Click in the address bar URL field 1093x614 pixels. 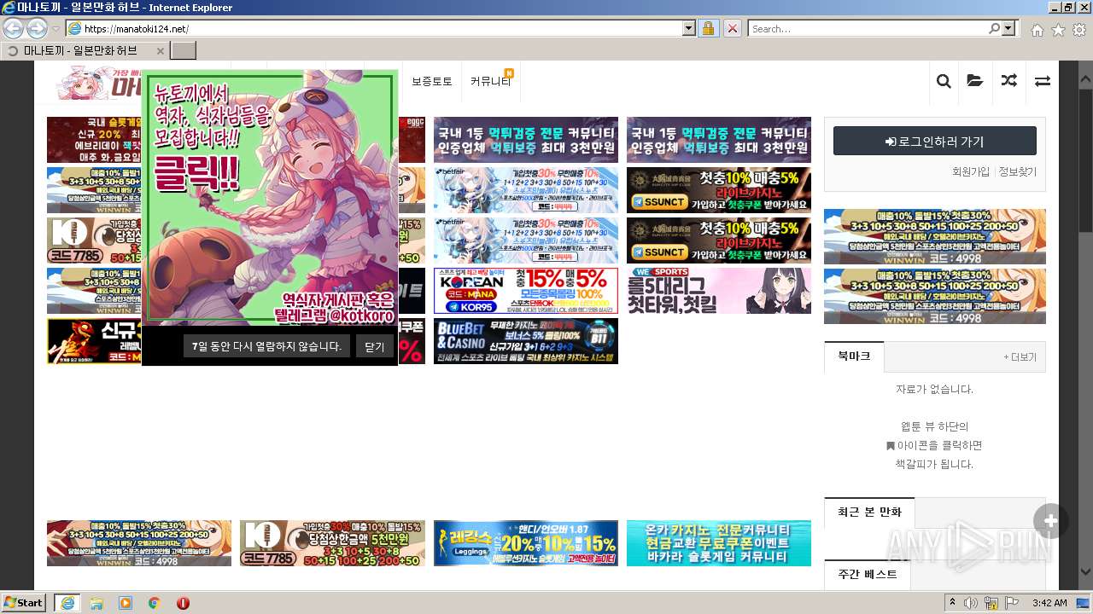(382, 28)
